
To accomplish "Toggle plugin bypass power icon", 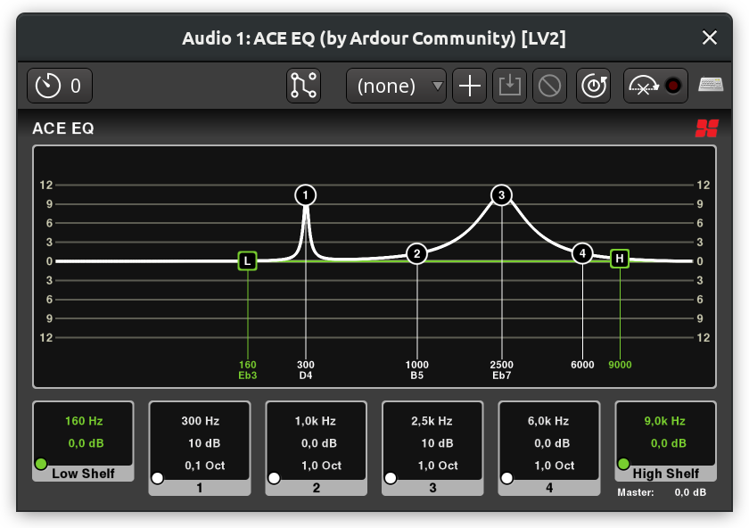I will pos(593,86).
